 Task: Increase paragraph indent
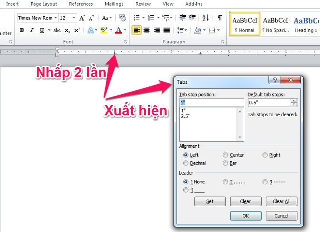pos(192,18)
